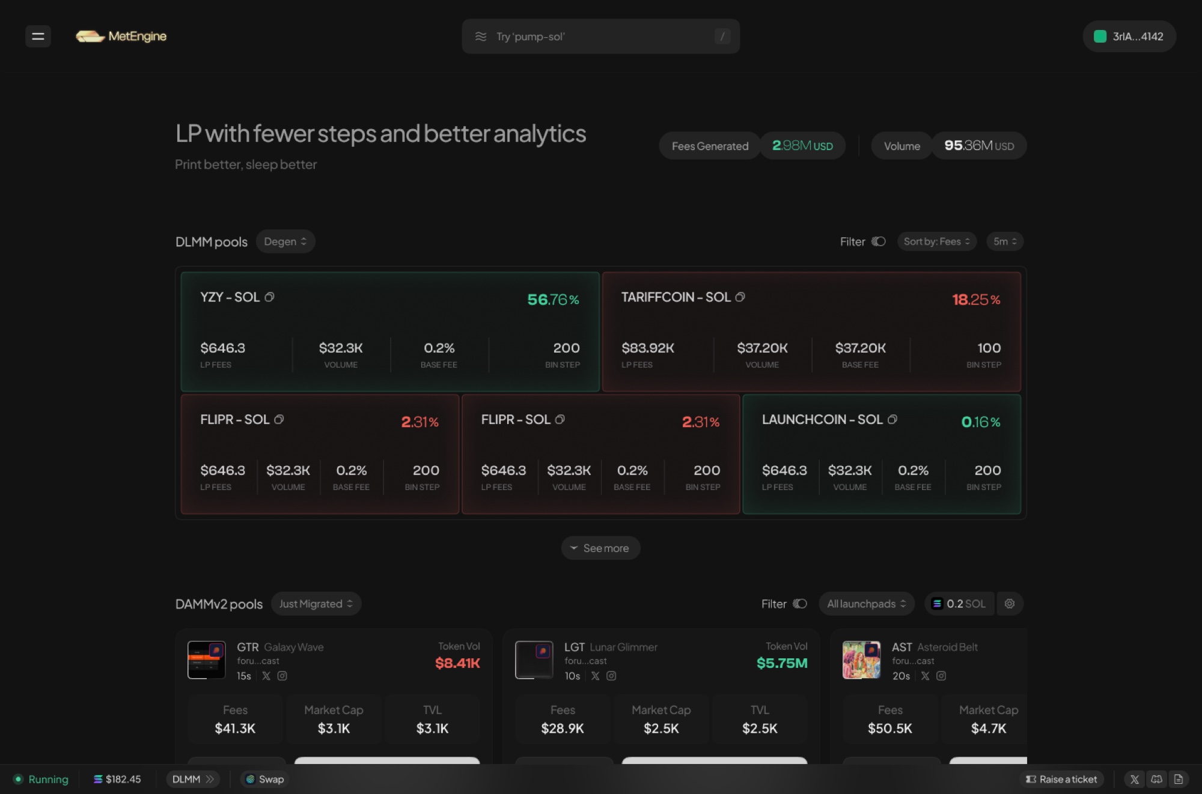Click LGT Token Vol value $5.75M

tap(782, 663)
